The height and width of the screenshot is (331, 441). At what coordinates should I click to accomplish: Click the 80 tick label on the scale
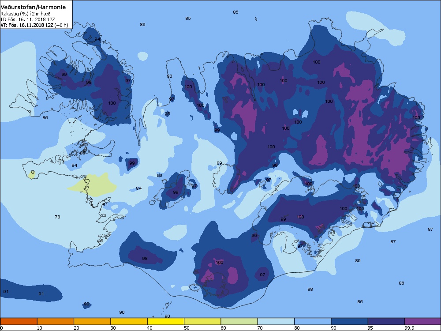297,328
